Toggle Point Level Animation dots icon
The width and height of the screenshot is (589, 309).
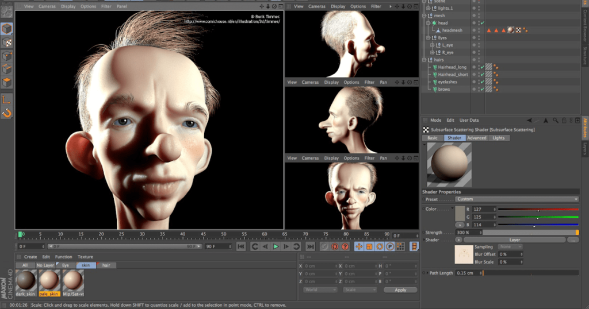(x=400, y=246)
